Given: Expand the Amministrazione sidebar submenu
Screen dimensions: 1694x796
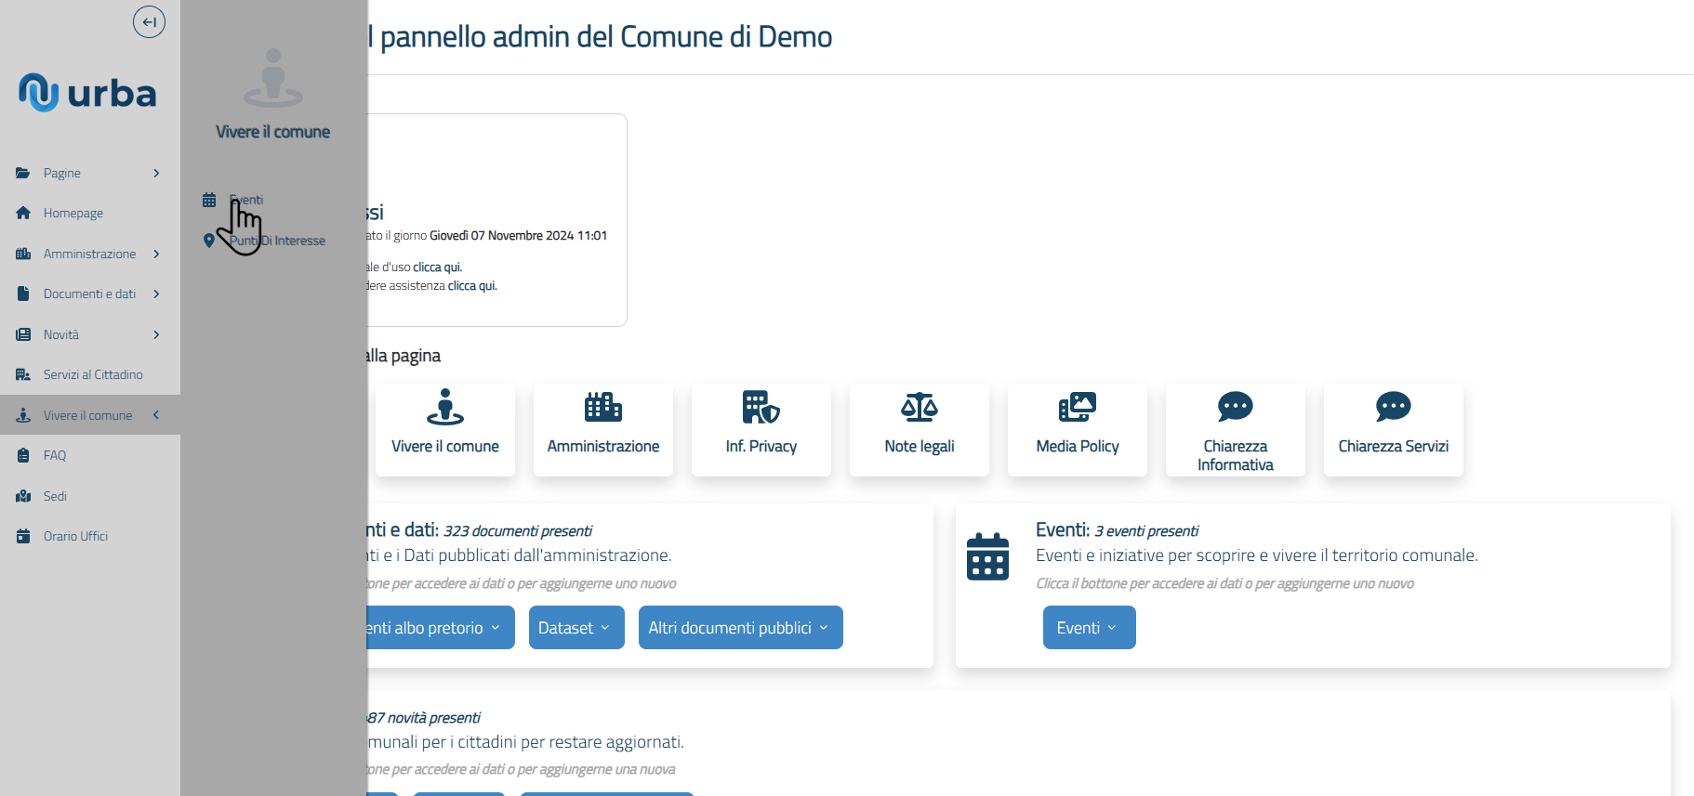Looking at the screenshot, I should click(155, 254).
